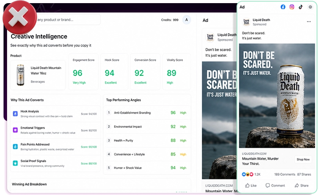Click the Hook Analysis row icon

(x=15, y=114)
